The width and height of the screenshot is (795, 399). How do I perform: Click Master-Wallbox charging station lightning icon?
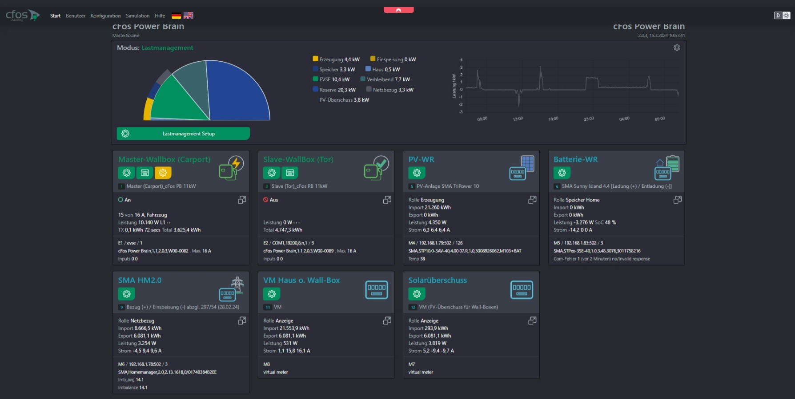point(232,168)
